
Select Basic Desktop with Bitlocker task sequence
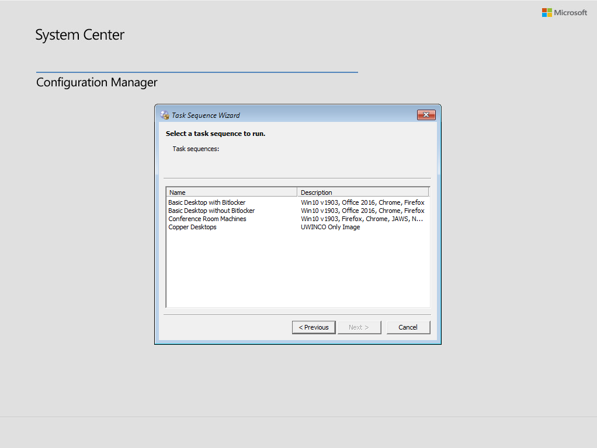207,202
